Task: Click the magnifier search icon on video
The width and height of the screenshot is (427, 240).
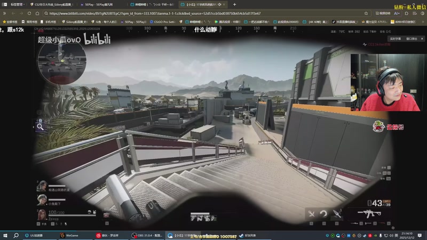Action: [x=41, y=127]
